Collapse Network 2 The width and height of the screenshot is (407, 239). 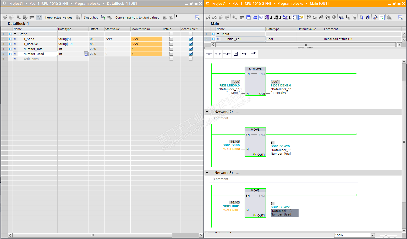click(207, 112)
